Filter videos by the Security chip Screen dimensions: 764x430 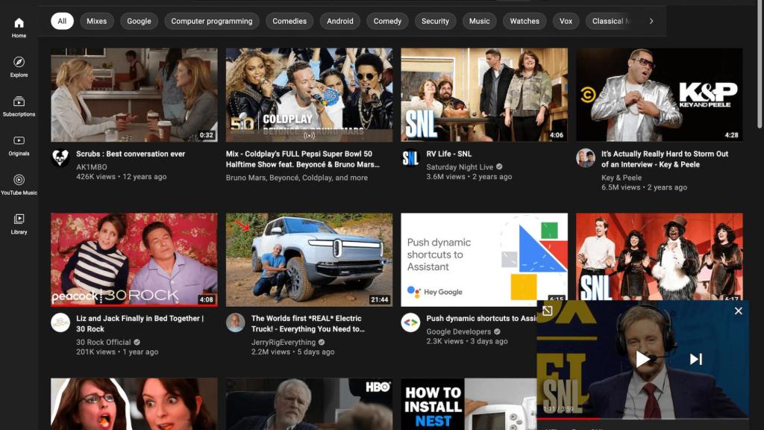(x=435, y=21)
